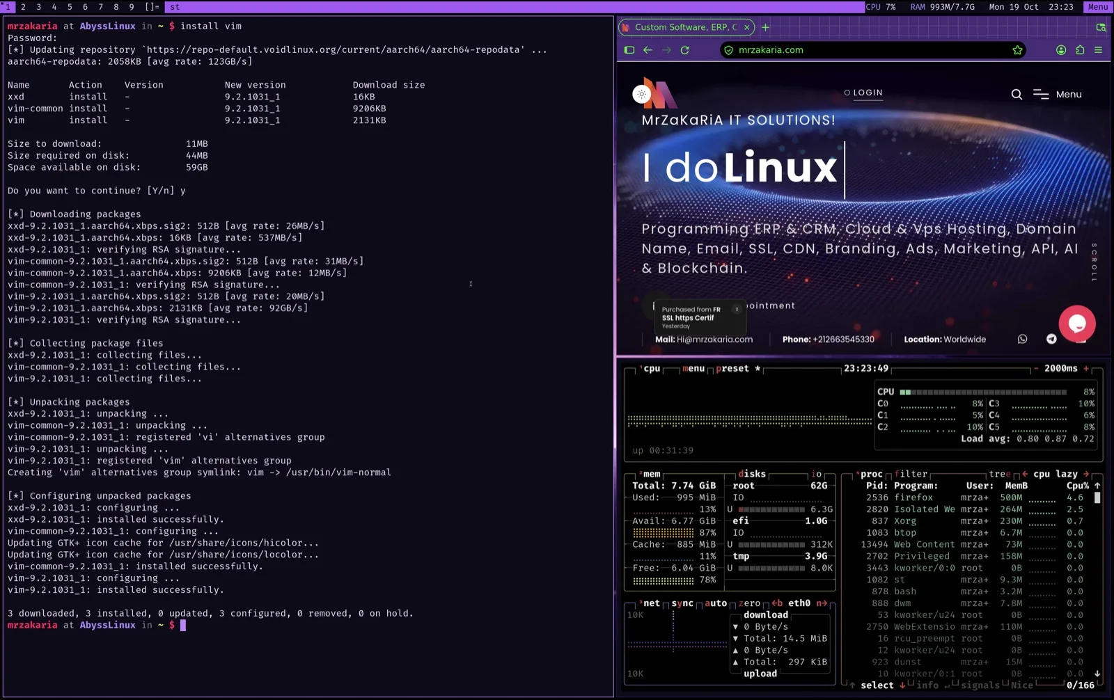Open new browser tab with plus
1114x700 pixels.
pyautogui.click(x=765, y=27)
